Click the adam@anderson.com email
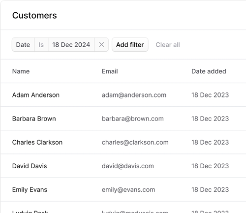The width and height of the screenshot is (246, 213). click(x=134, y=95)
